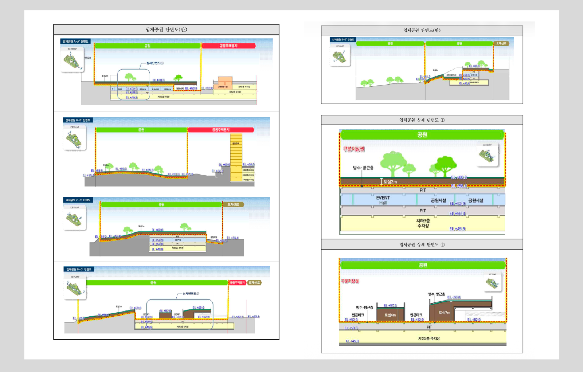
Task: Select the 입체공원 A-A' 단면도 title label
Action: (x=75, y=42)
